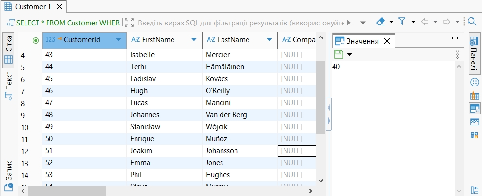Select row number 7 header
The image size is (482, 196).
30,91
